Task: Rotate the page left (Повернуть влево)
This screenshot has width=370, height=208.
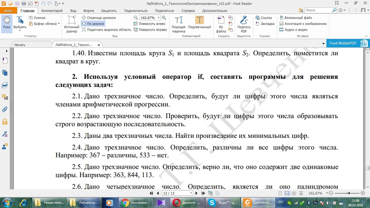Action: pyautogui.click(x=150, y=24)
